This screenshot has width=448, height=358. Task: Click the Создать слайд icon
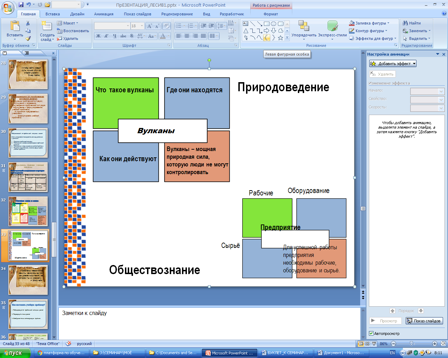pyautogui.click(x=46, y=27)
